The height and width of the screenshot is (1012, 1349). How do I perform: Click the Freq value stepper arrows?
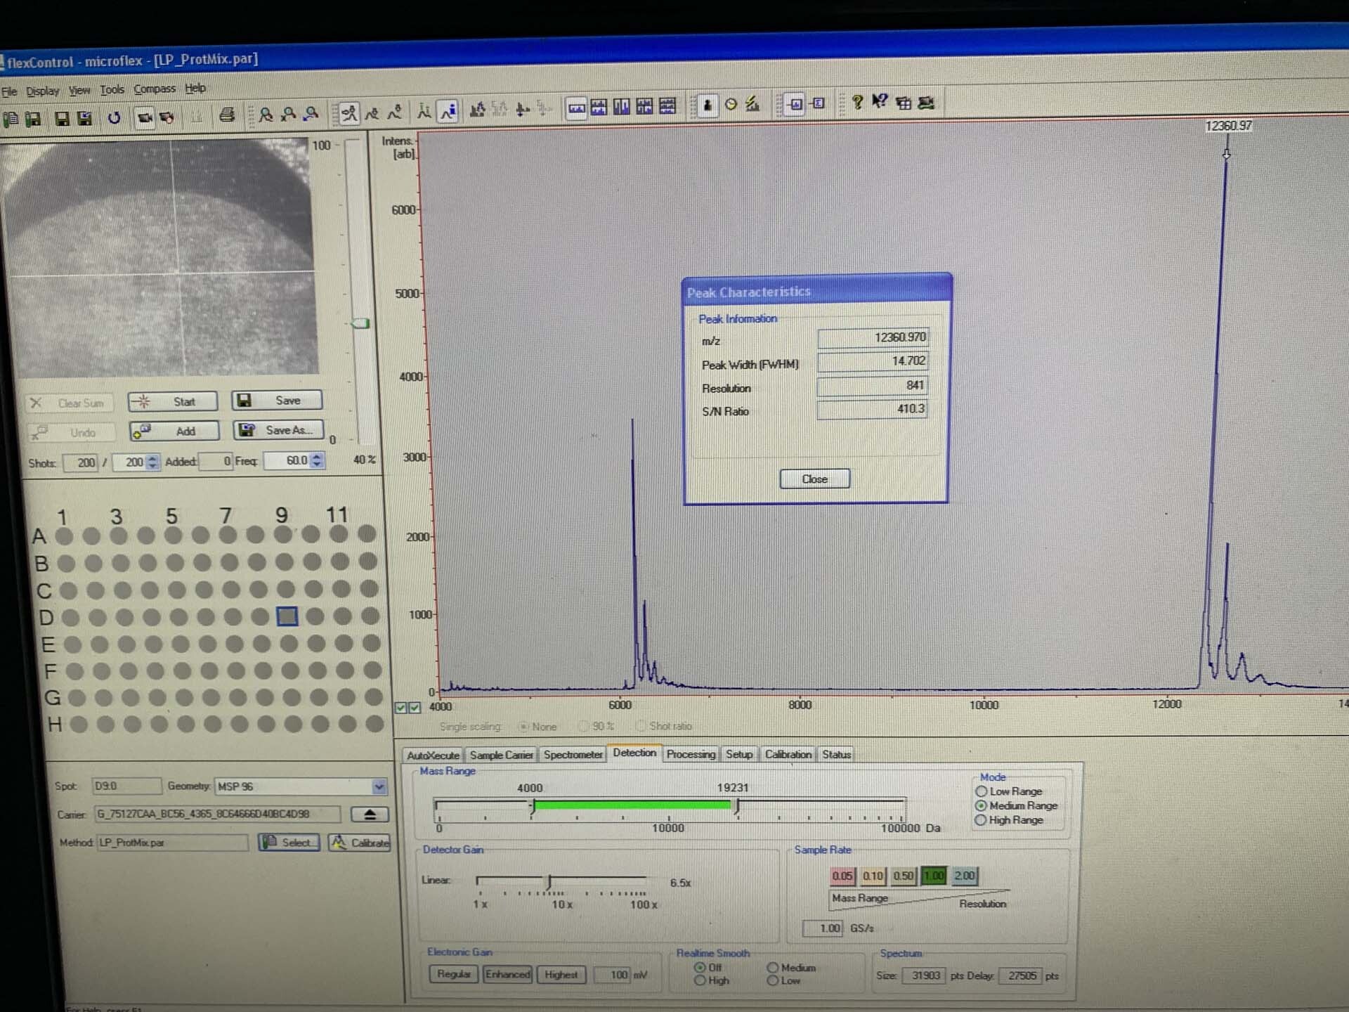pos(317,460)
